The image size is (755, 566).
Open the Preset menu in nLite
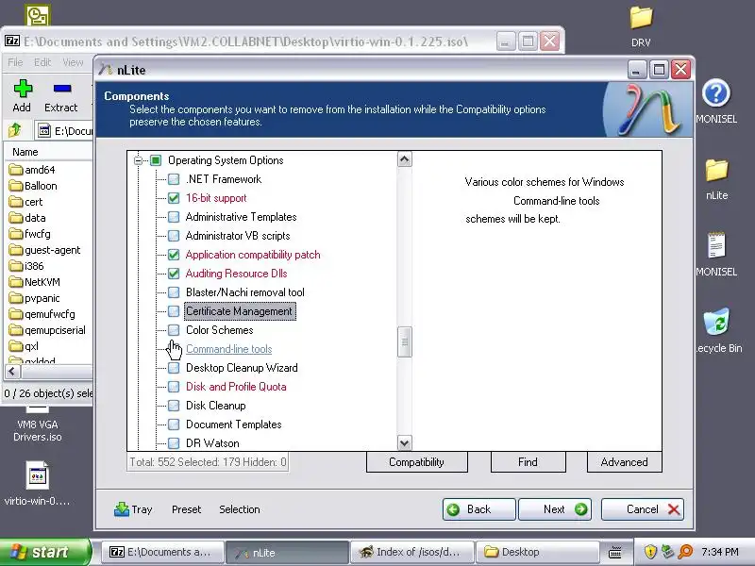click(186, 509)
